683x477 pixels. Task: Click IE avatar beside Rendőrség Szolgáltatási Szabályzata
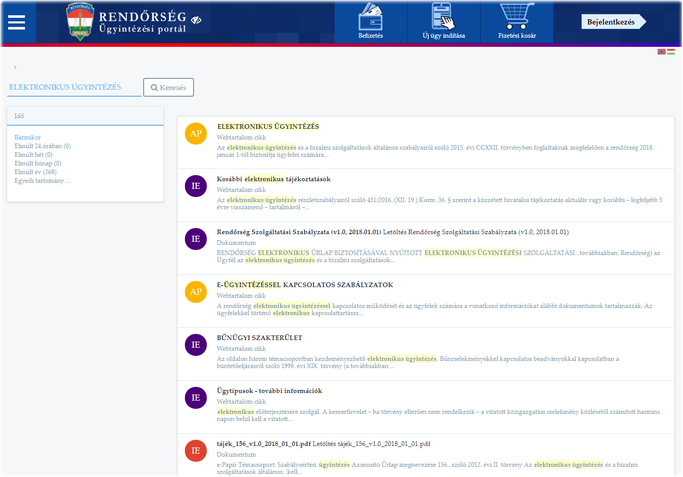point(196,239)
